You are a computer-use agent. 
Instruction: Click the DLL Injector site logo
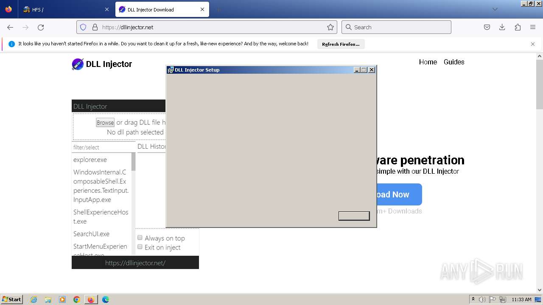tap(102, 64)
